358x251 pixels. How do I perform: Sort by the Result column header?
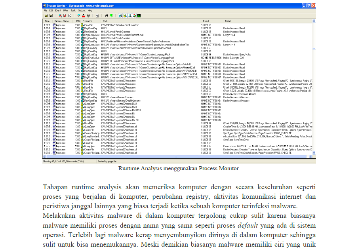point(211,21)
